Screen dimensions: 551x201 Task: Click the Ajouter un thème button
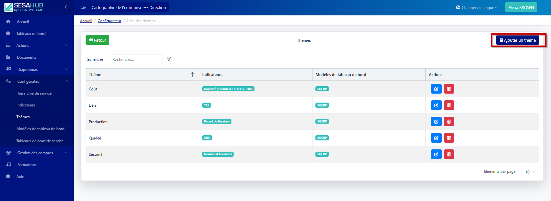click(517, 40)
